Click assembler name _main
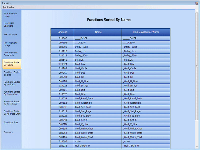This screenshot has width=200, height=150. tap(146, 142)
